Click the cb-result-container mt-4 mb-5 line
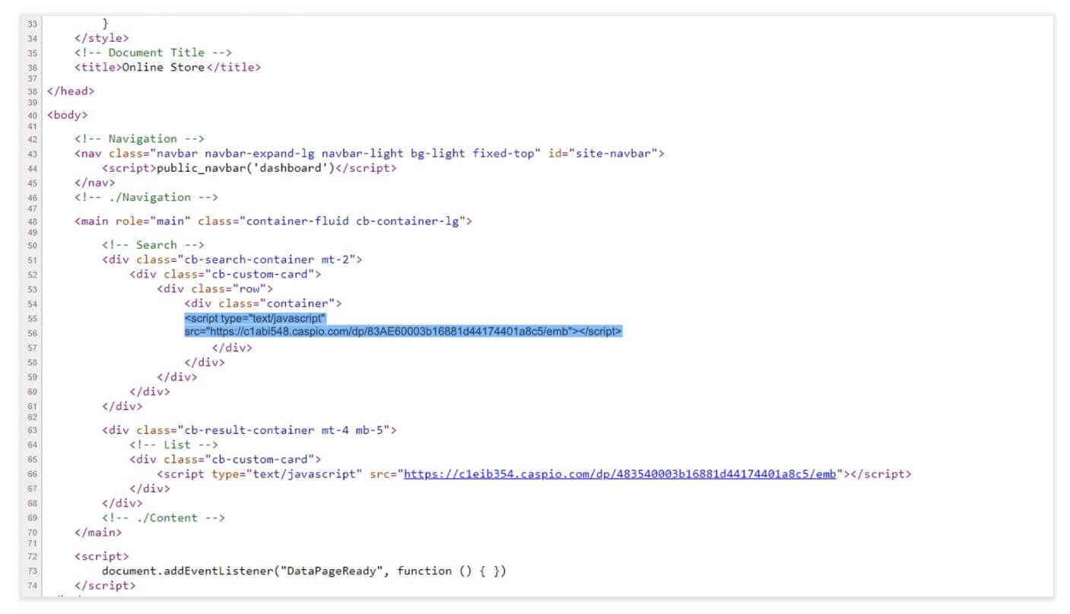The image size is (1070, 614). pos(249,430)
